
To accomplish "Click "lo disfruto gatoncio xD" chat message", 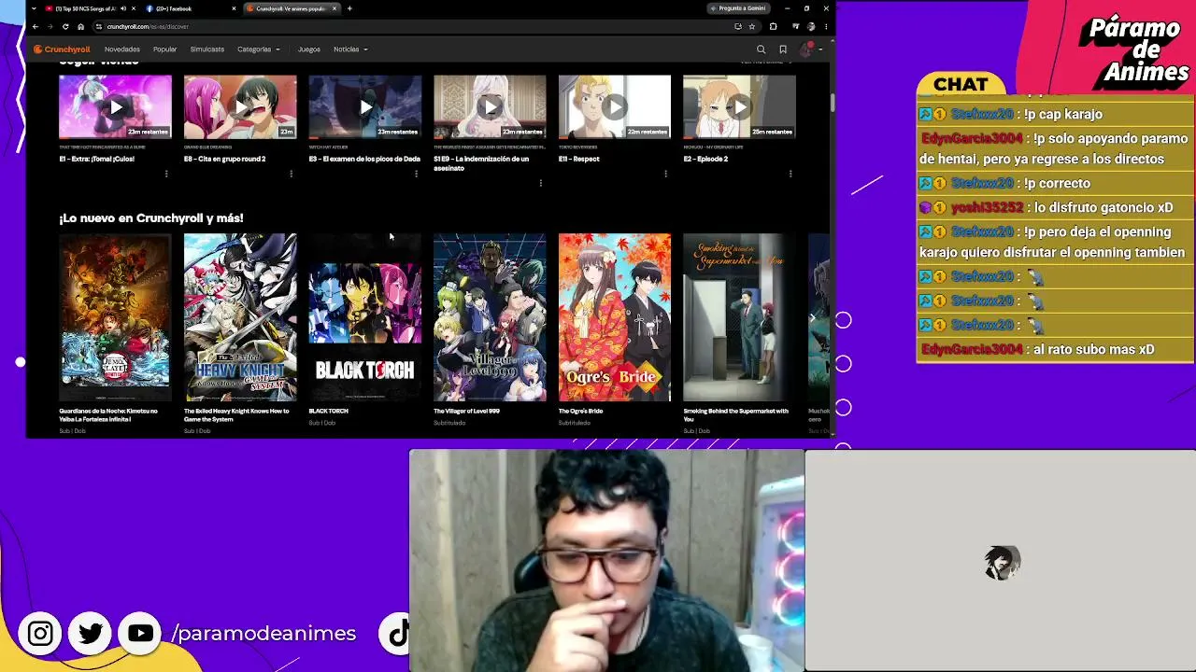I will [1102, 207].
